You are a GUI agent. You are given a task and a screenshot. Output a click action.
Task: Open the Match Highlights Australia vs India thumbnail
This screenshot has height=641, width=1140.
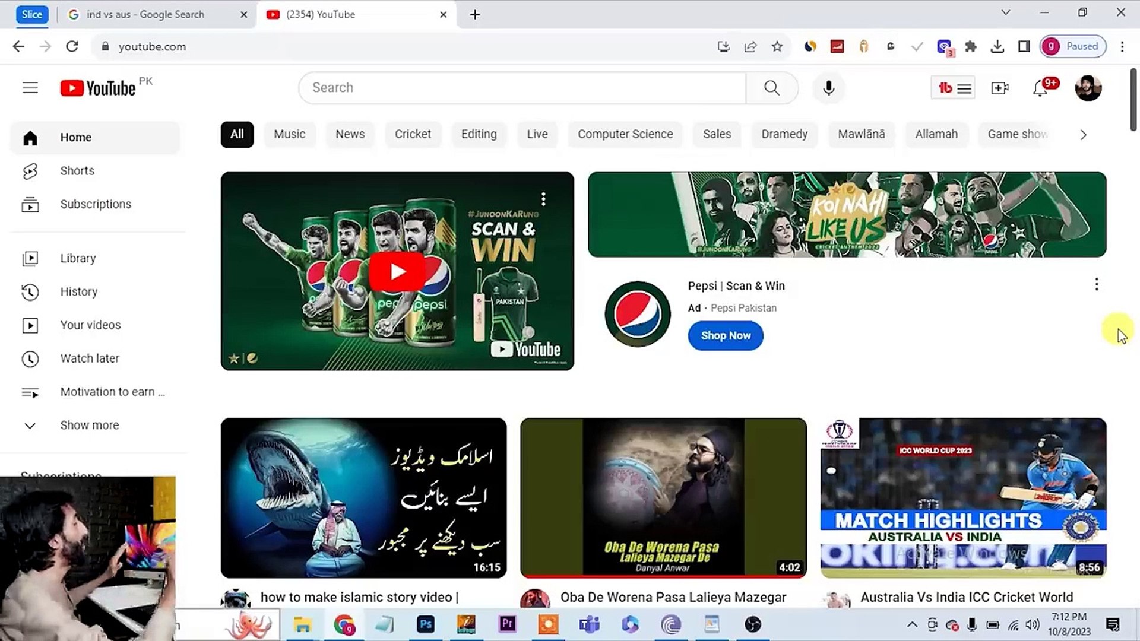(x=963, y=498)
